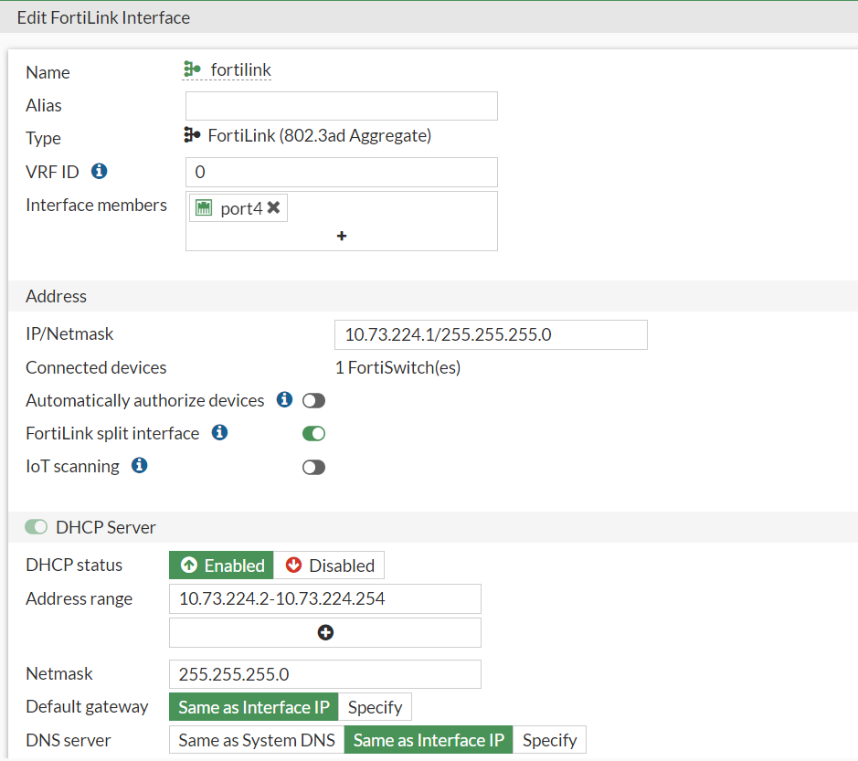
Task: Disable FortiLink split interface toggle
Action: pyautogui.click(x=313, y=434)
